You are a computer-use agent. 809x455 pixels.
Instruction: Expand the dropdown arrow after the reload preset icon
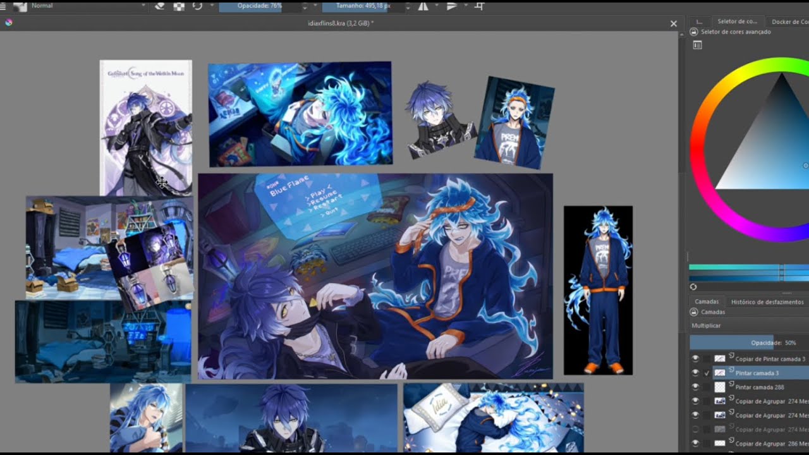point(211,6)
